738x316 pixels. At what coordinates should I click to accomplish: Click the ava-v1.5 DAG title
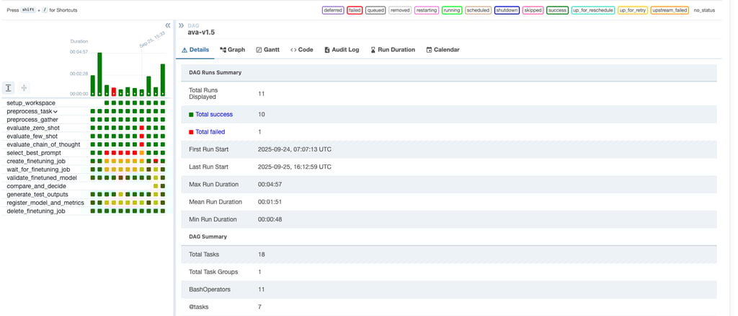click(202, 32)
